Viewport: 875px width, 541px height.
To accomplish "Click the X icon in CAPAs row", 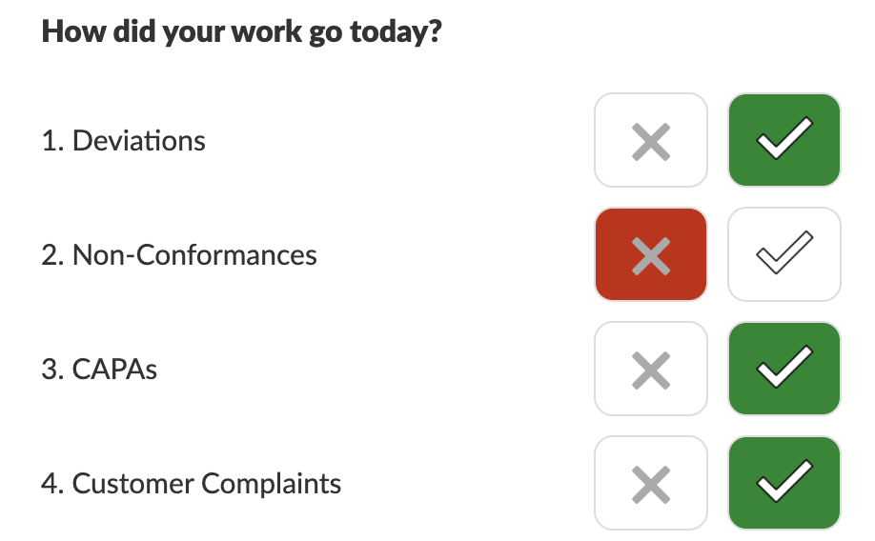I will coord(650,369).
